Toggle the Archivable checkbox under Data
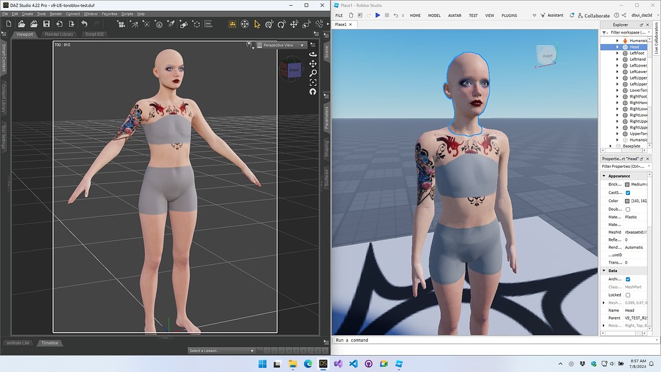661x372 pixels. click(628, 279)
